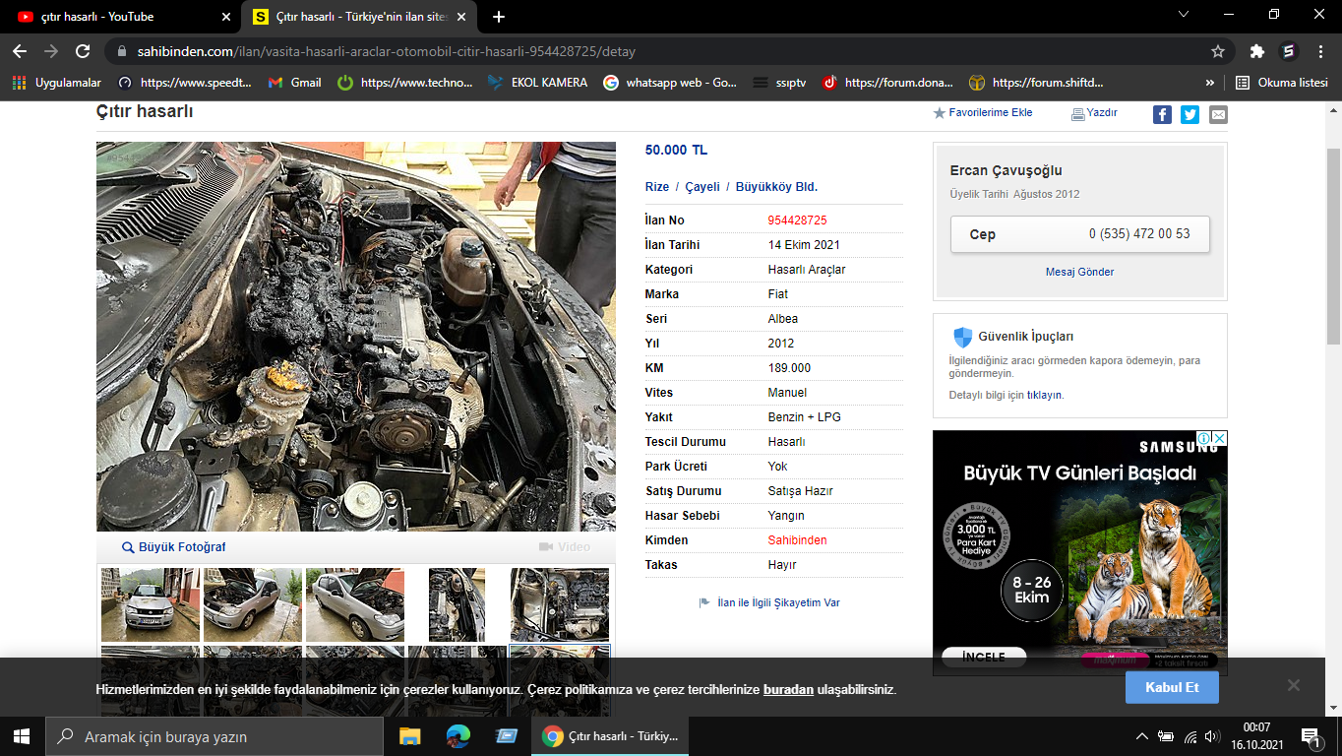This screenshot has height=756, width=1342.
Task: Click the 50.000 TL price
Action: 676,151
